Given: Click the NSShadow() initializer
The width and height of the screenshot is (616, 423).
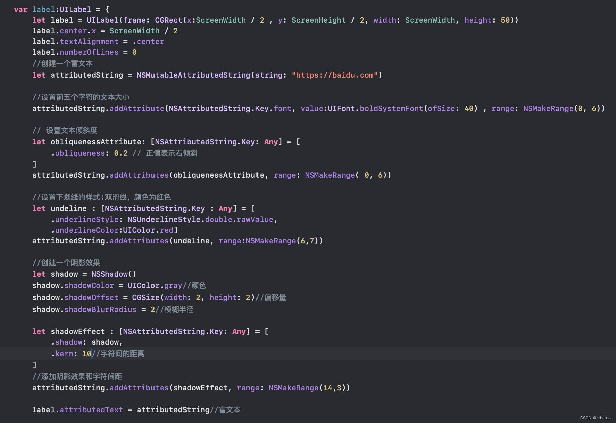Looking at the screenshot, I should point(114,274).
